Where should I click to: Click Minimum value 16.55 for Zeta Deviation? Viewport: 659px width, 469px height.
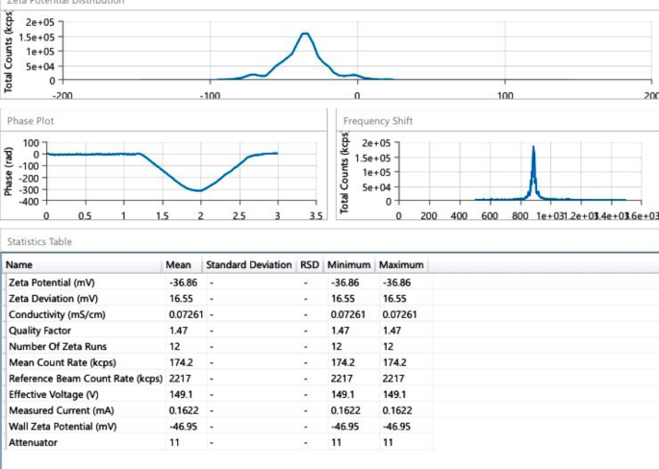coord(342,299)
